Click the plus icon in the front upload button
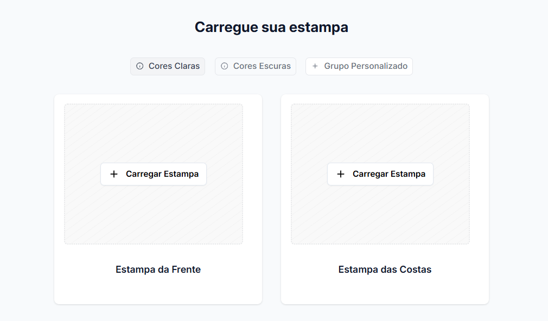This screenshot has height=321, width=548. coord(114,174)
